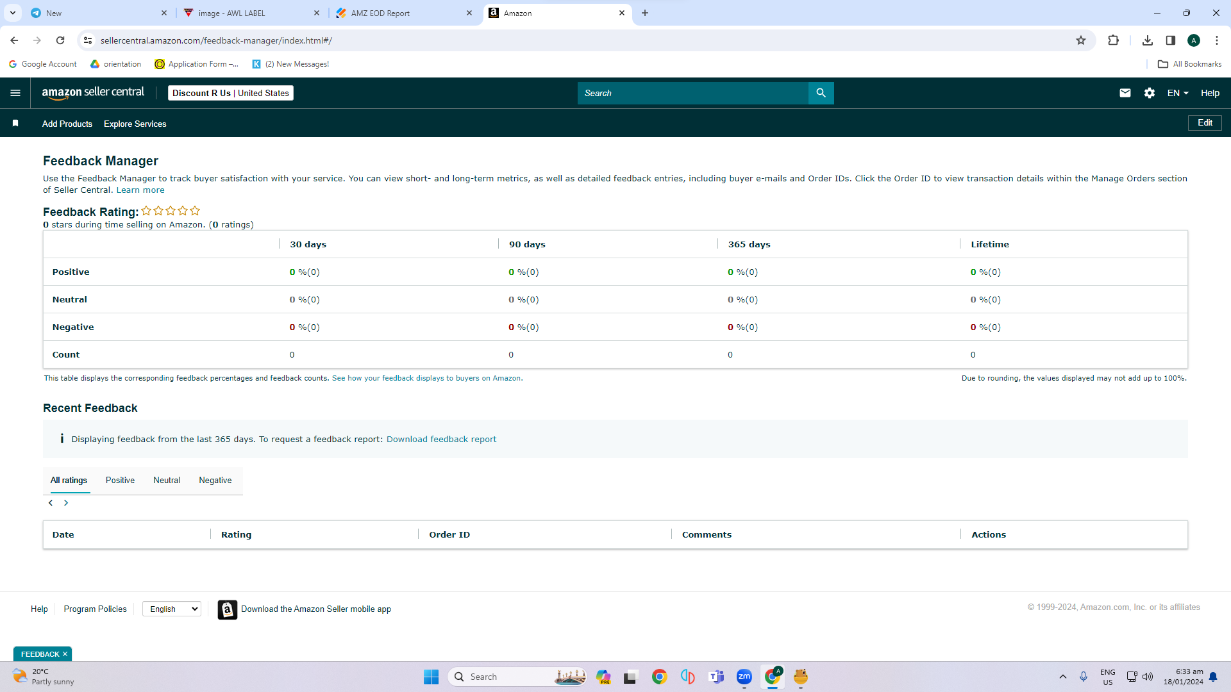Image resolution: width=1231 pixels, height=692 pixels.
Task: Open the Help link in header
Action: point(1210,93)
